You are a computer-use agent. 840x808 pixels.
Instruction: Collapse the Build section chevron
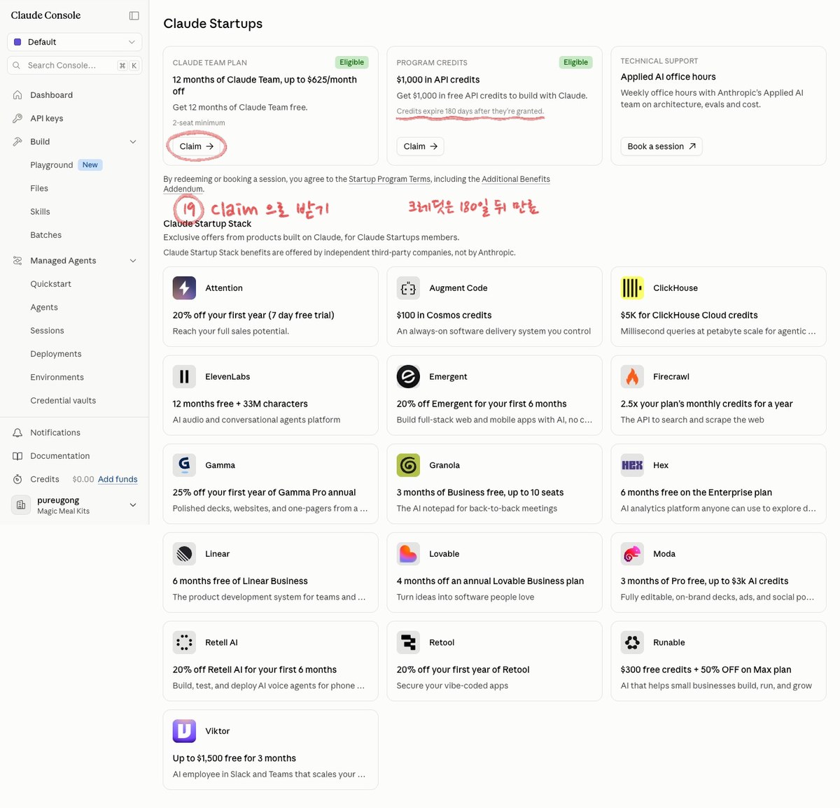(x=132, y=142)
